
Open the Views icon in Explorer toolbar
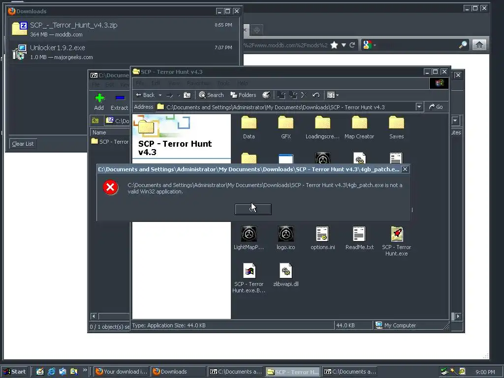331,95
